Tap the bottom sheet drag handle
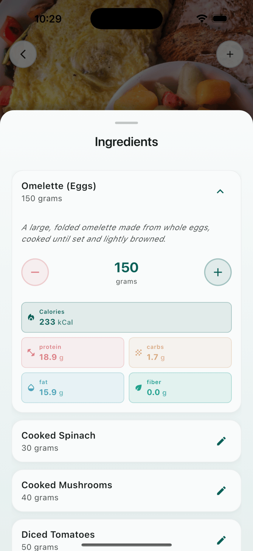Screen dimensions: 253x551 tap(126, 123)
